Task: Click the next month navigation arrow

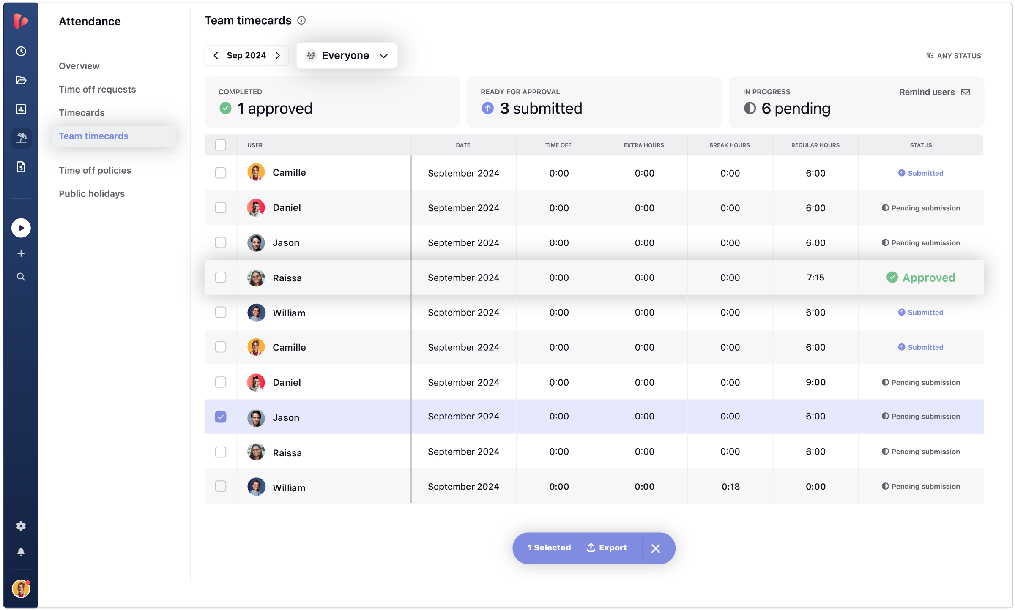Action: 279,55
